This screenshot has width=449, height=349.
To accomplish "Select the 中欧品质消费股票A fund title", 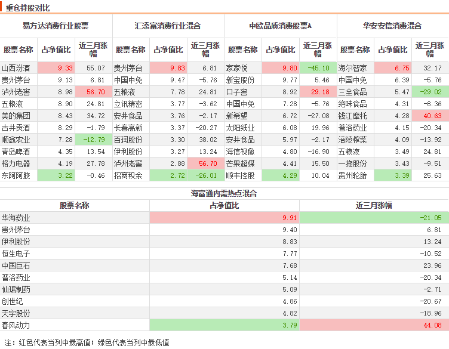I will (281, 26).
